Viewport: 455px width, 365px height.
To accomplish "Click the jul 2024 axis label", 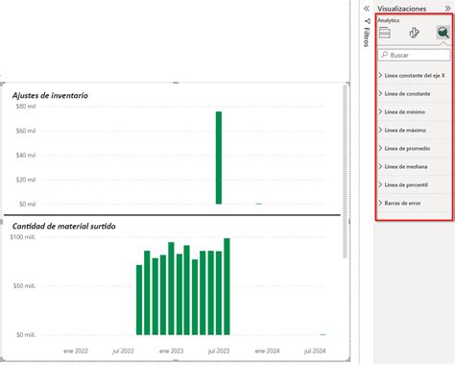I will pos(315,351).
